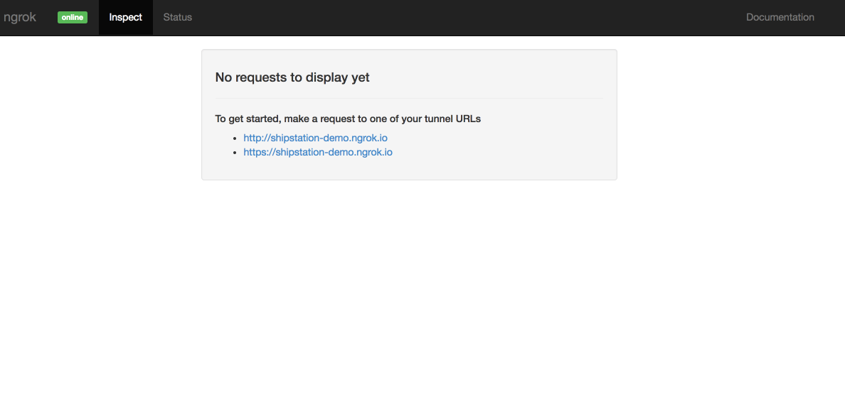Click the green online status badge
Viewport: 845px width, 414px height.
click(x=73, y=17)
